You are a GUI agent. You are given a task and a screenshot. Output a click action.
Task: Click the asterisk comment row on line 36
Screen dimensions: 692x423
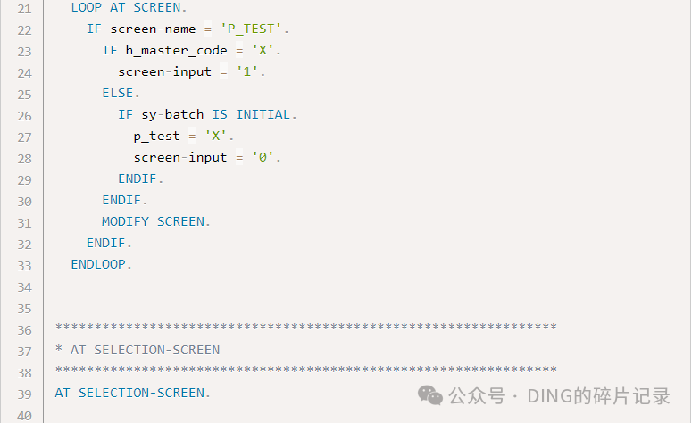click(305, 328)
